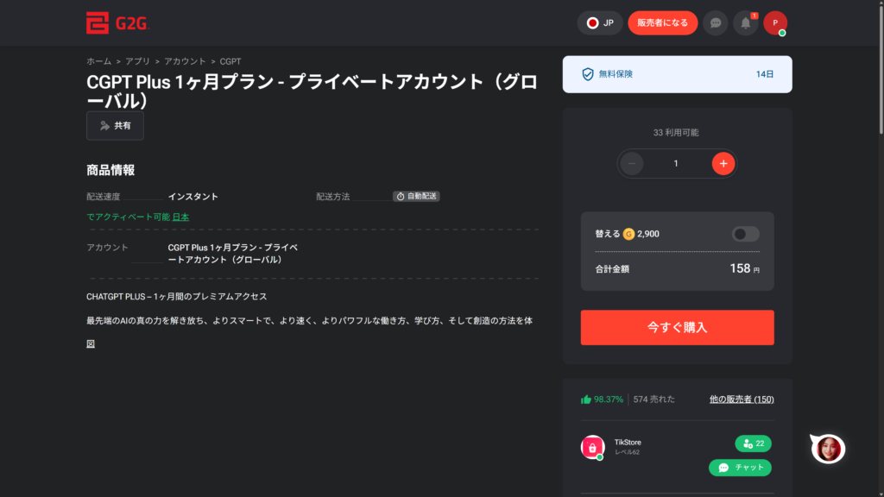This screenshot has height=497, width=884.
Task: Select the ホーム breadcrumb
Action: point(98,61)
